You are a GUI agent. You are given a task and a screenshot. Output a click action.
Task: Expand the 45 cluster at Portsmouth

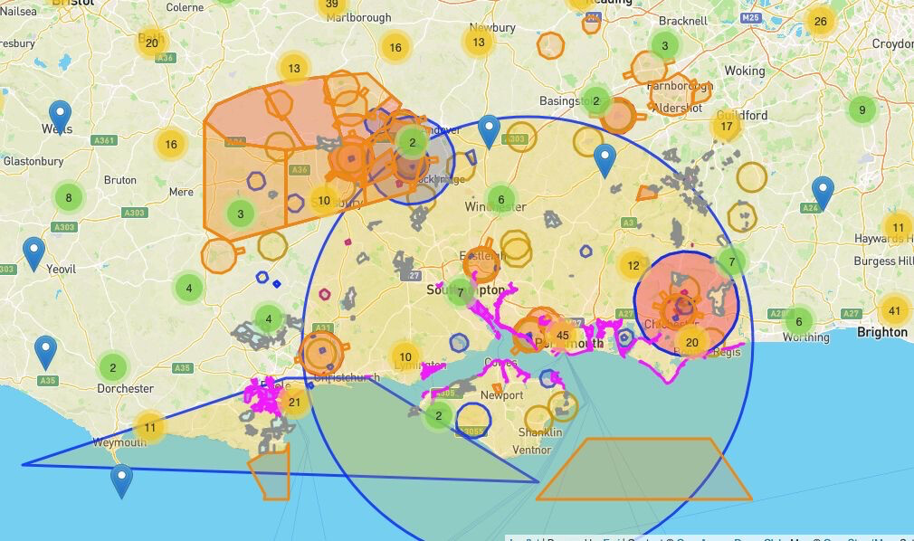[x=563, y=336]
